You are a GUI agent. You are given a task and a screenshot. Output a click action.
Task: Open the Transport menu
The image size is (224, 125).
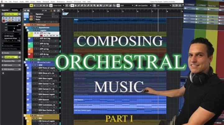tap(46, 2)
